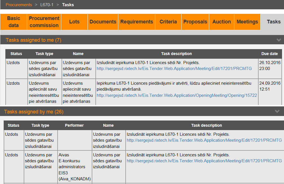Viewport: 284px width, 184px height.
Task: Collapse the 'Tasks assigned by me' section chevron
Action: tap(277, 112)
